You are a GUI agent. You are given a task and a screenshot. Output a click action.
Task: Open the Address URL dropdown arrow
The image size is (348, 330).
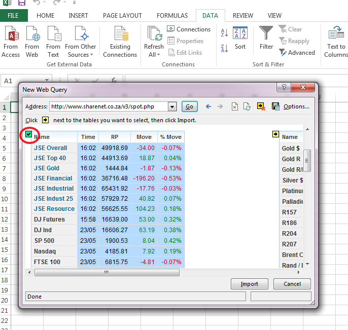172,107
